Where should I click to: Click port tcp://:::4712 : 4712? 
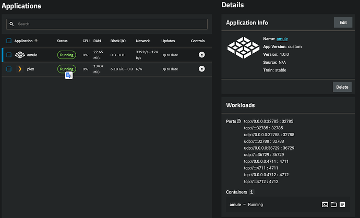pyautogui.click(x=261, y=181)
